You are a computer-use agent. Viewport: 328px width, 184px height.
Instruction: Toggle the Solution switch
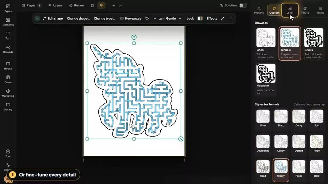[x=243, y=6]
